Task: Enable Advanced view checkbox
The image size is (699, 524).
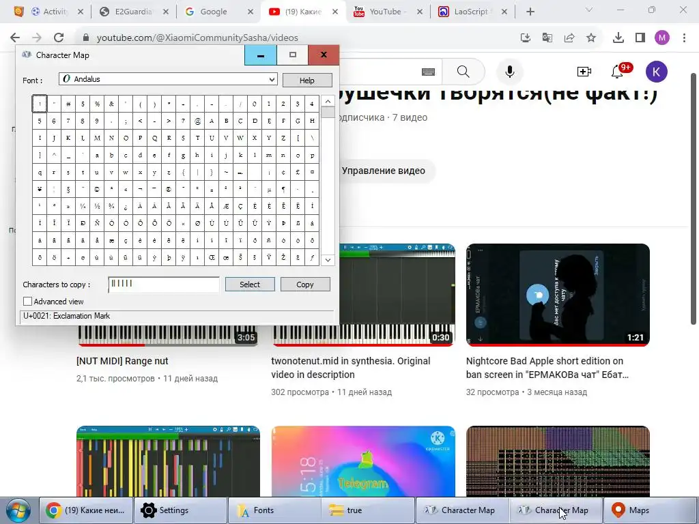Action: point(27,302)
